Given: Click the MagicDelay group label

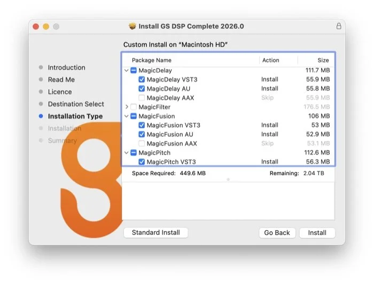Looking at the screenshot, I should coord(155,70).
